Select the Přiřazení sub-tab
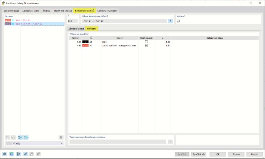 [92, 29]
